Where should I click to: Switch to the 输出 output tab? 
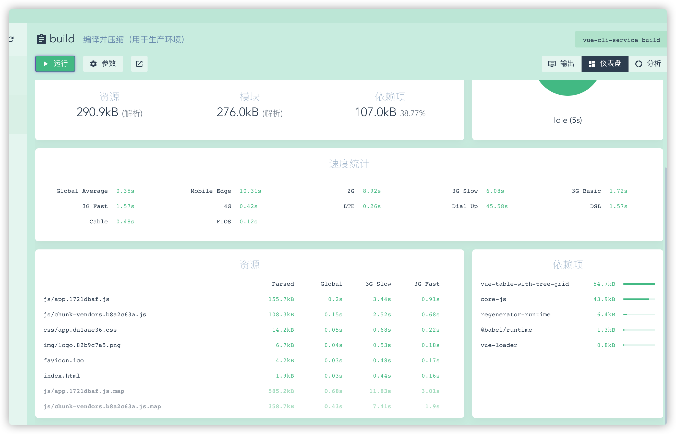[561, 64]
